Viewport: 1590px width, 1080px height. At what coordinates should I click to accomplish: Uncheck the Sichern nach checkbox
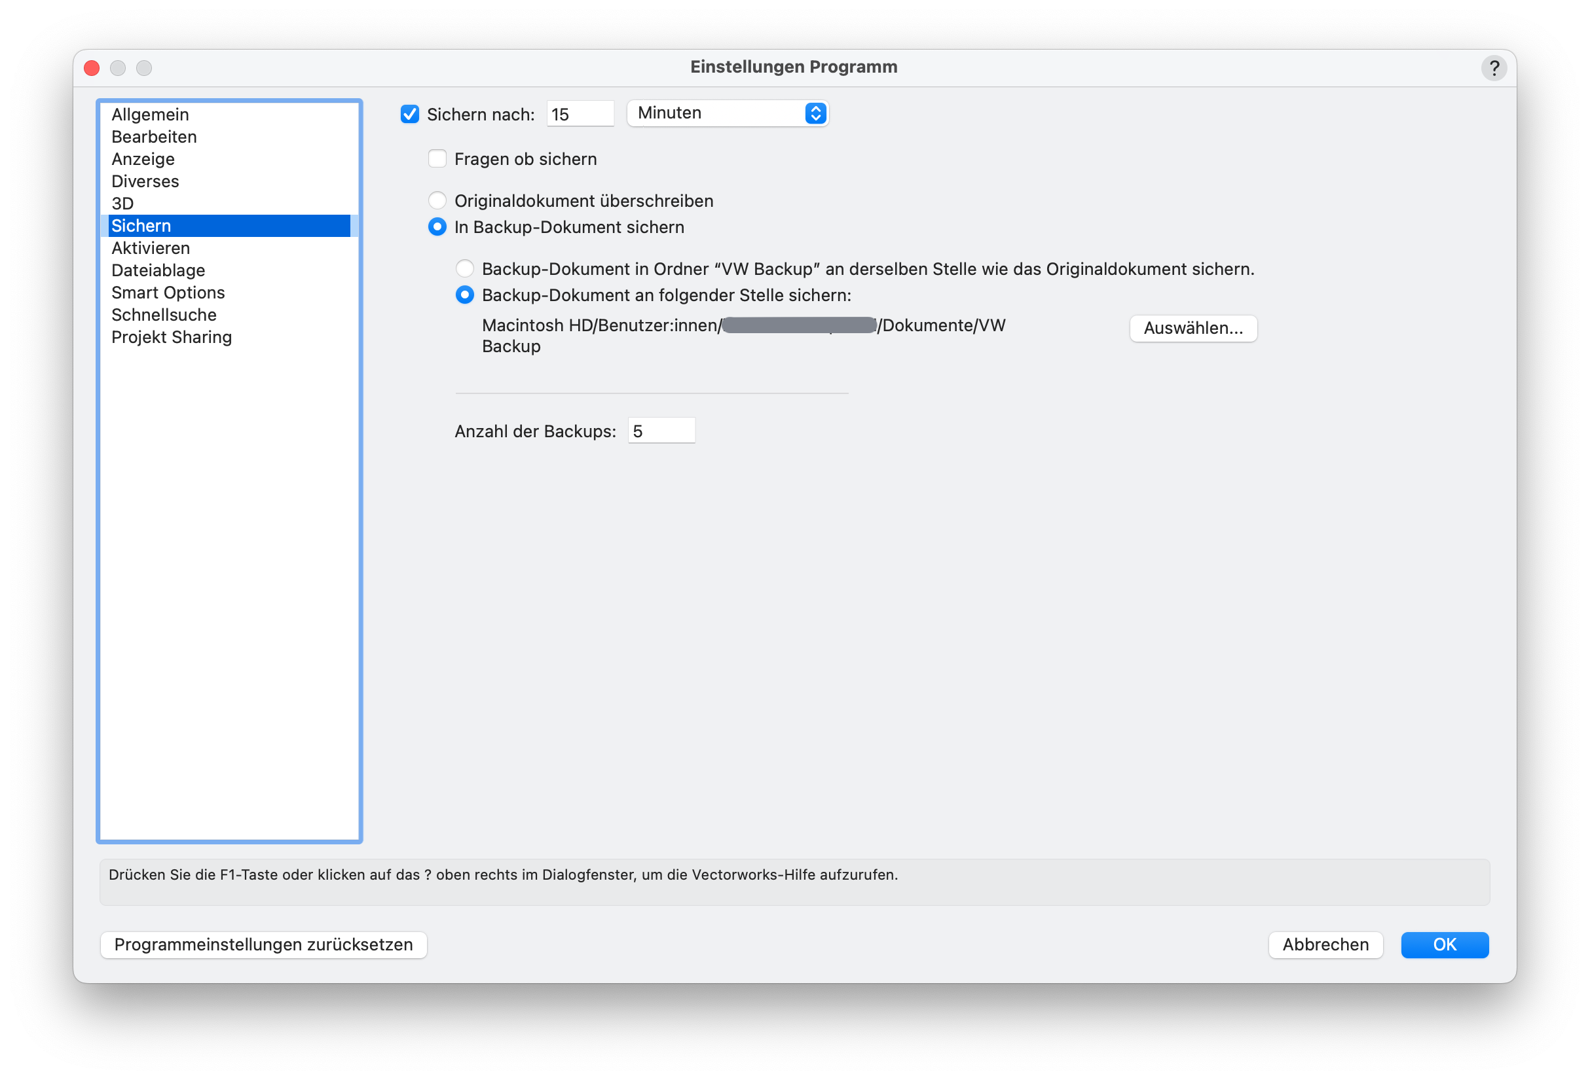pos(410,115)
